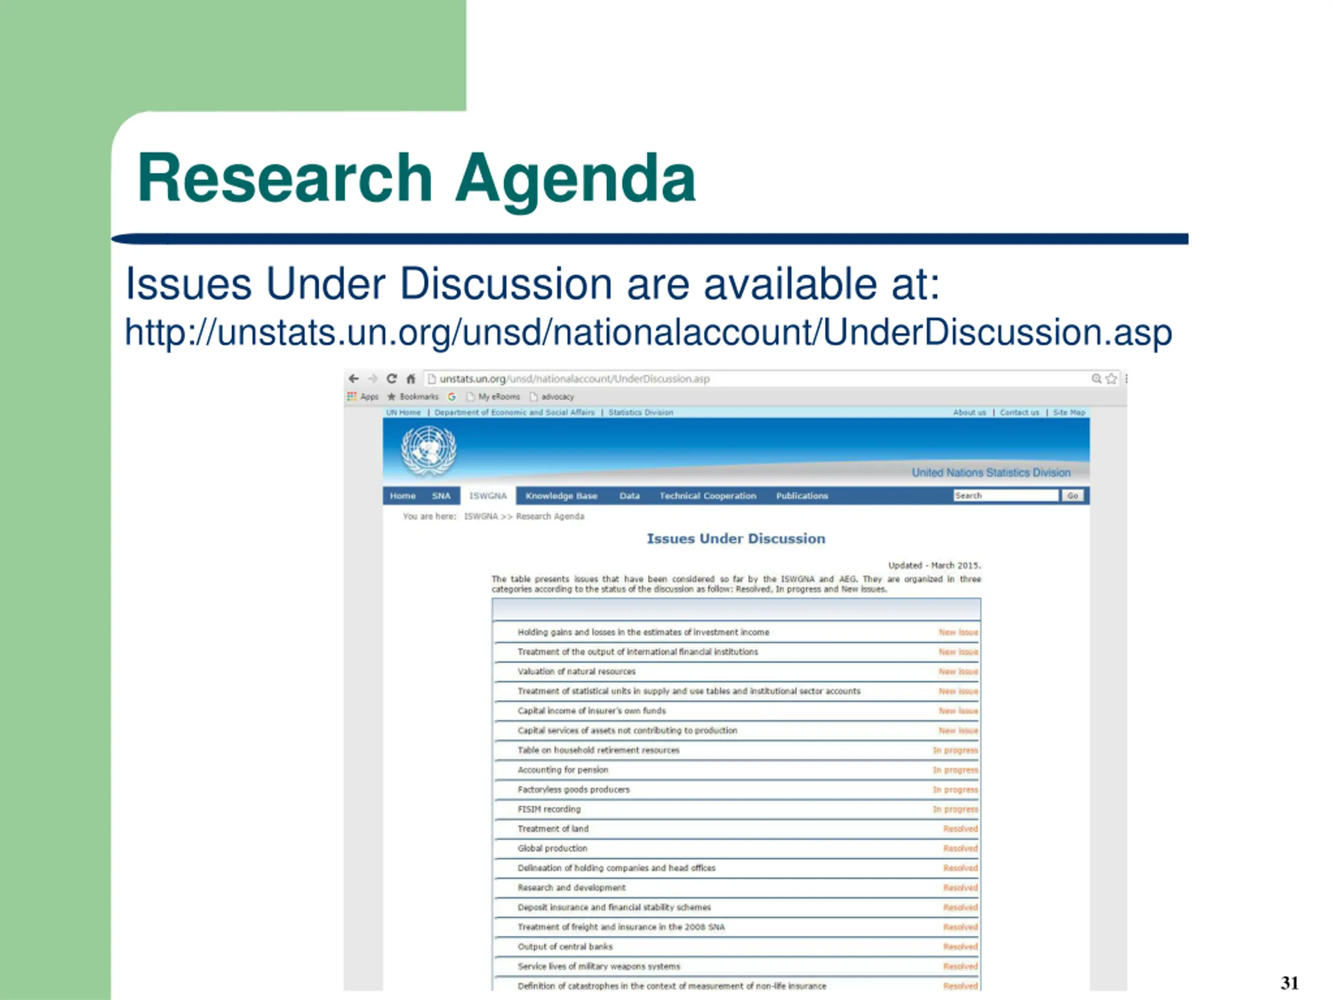Select the SNA navigation tab
This screenshot has width=1333, height=1000.
click(x=441, y=495)
